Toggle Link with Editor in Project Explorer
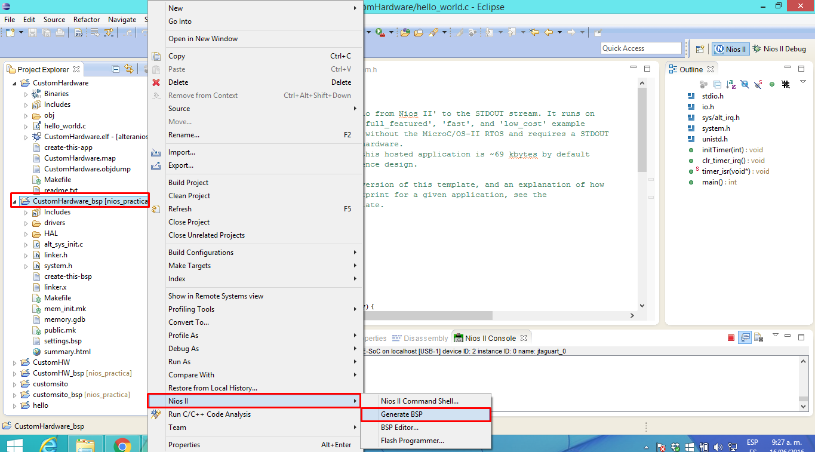Viewport: 815px width, 452px height. tap(129, 69)
